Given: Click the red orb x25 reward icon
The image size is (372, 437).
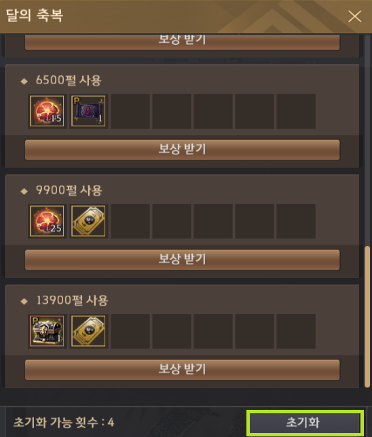Looking at the screenshot, I should (x=47, y=221).
